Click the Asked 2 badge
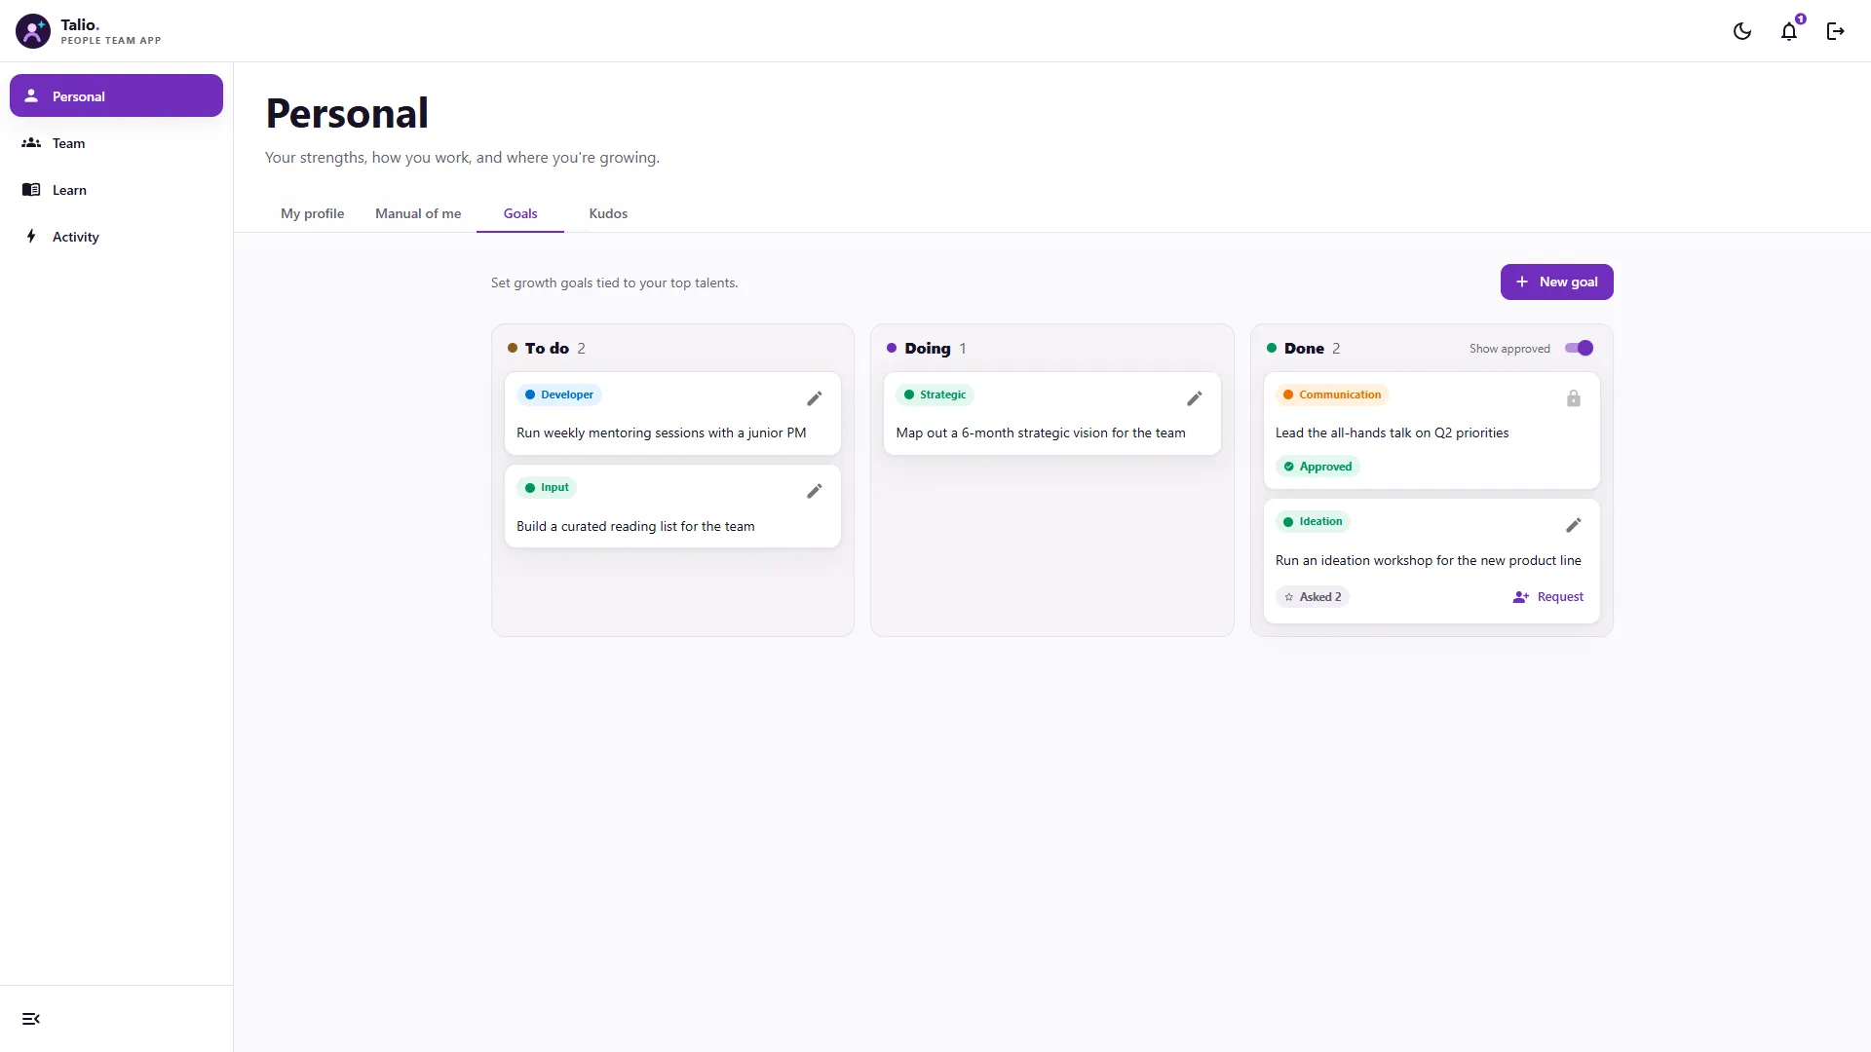Viewport: 1871px width, 1052px height. (x=1313, y=597)
